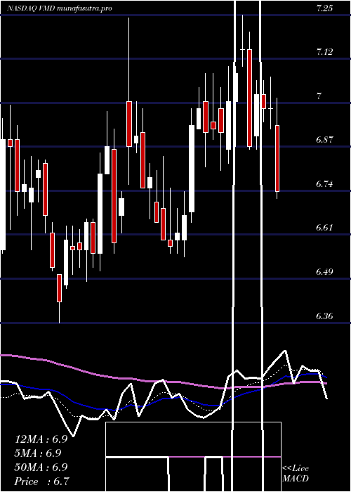This screenshot has height=492, width=351.
Task: Click the '50MA : 6.9' reading
Action: coord(41,467)
